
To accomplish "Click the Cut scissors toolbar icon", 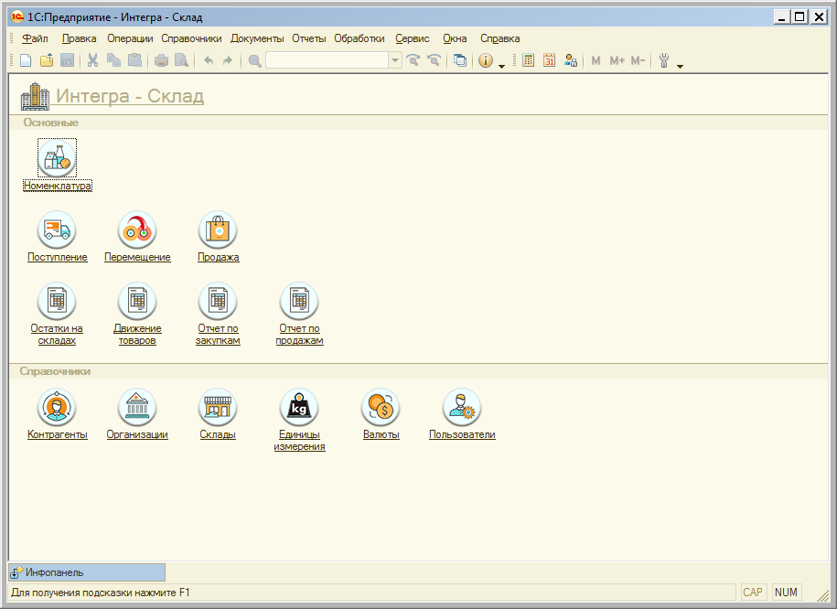I will point(93,60).
